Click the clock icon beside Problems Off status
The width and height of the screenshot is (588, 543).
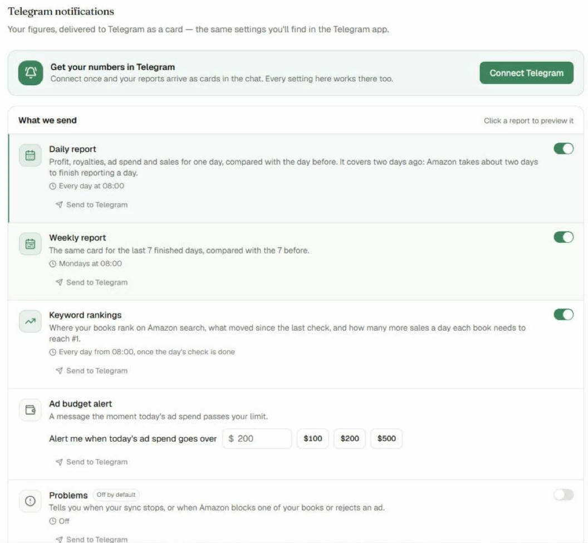tap(52, 521)
